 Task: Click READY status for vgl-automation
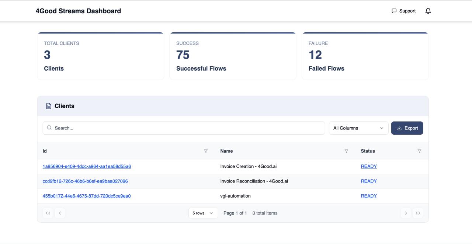coord(369,196)
